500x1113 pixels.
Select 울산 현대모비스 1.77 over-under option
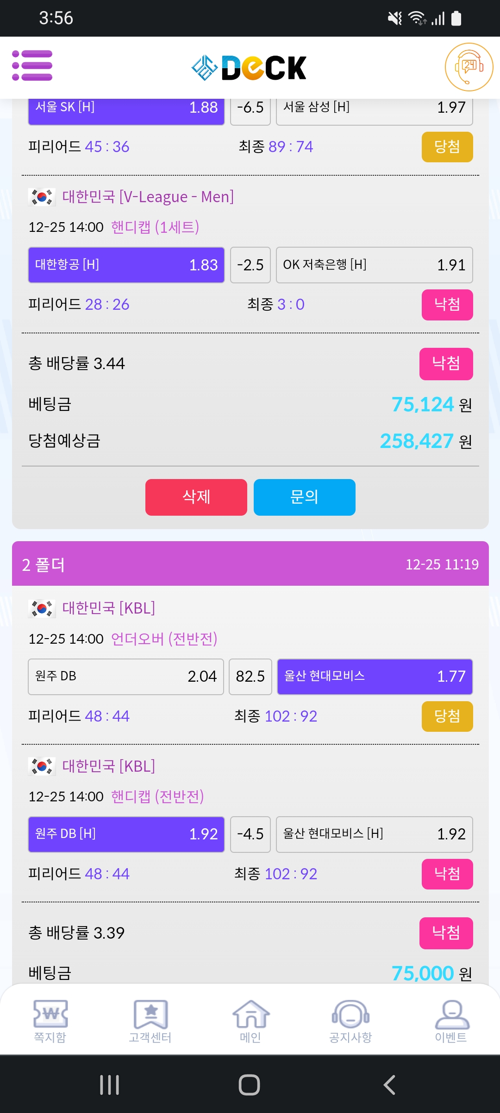pos(374,676)
